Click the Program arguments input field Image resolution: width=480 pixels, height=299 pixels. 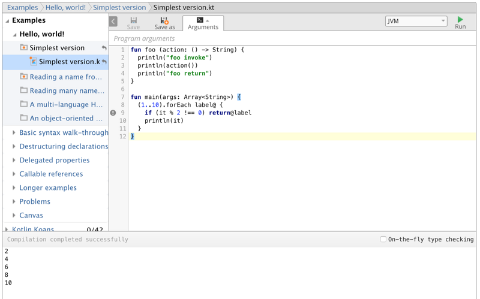pyautogui.click(x=292, y=38)
